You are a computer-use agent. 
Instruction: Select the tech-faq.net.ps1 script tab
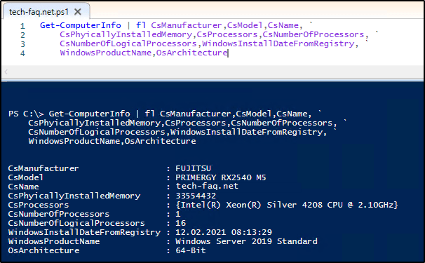(x=38, y=12)
